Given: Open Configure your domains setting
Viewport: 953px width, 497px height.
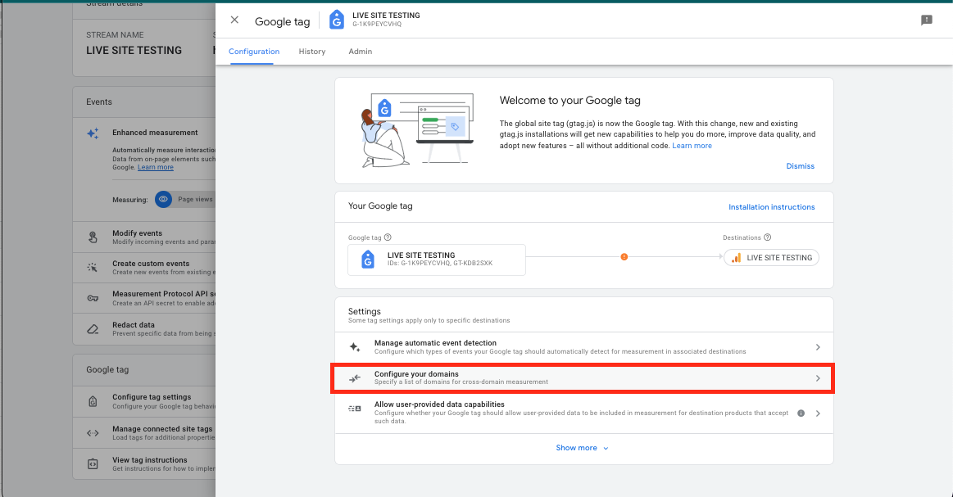Looking at the screenshot, I should (584, 378).
